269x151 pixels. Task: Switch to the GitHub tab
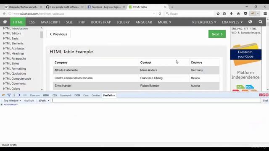point(63,7)
